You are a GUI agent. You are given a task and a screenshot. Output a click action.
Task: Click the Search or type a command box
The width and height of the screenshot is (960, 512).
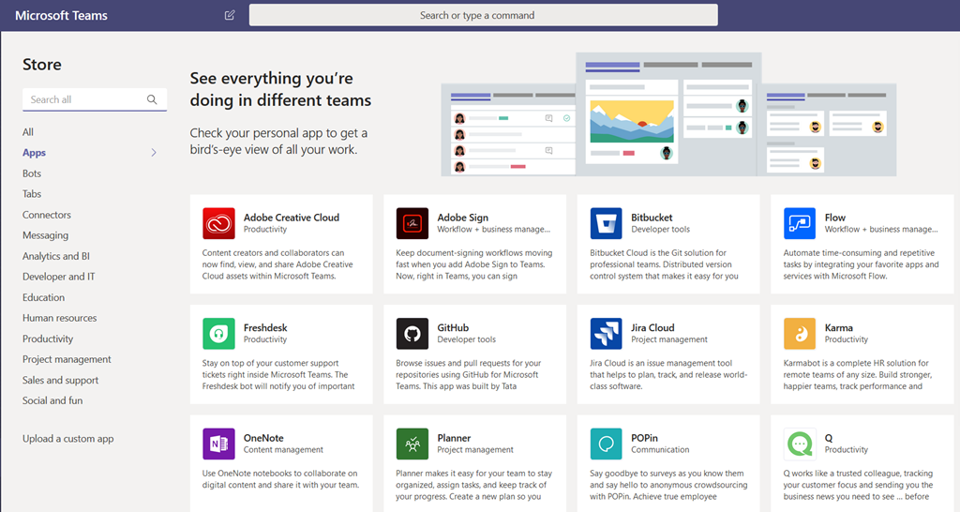(483, 15)
